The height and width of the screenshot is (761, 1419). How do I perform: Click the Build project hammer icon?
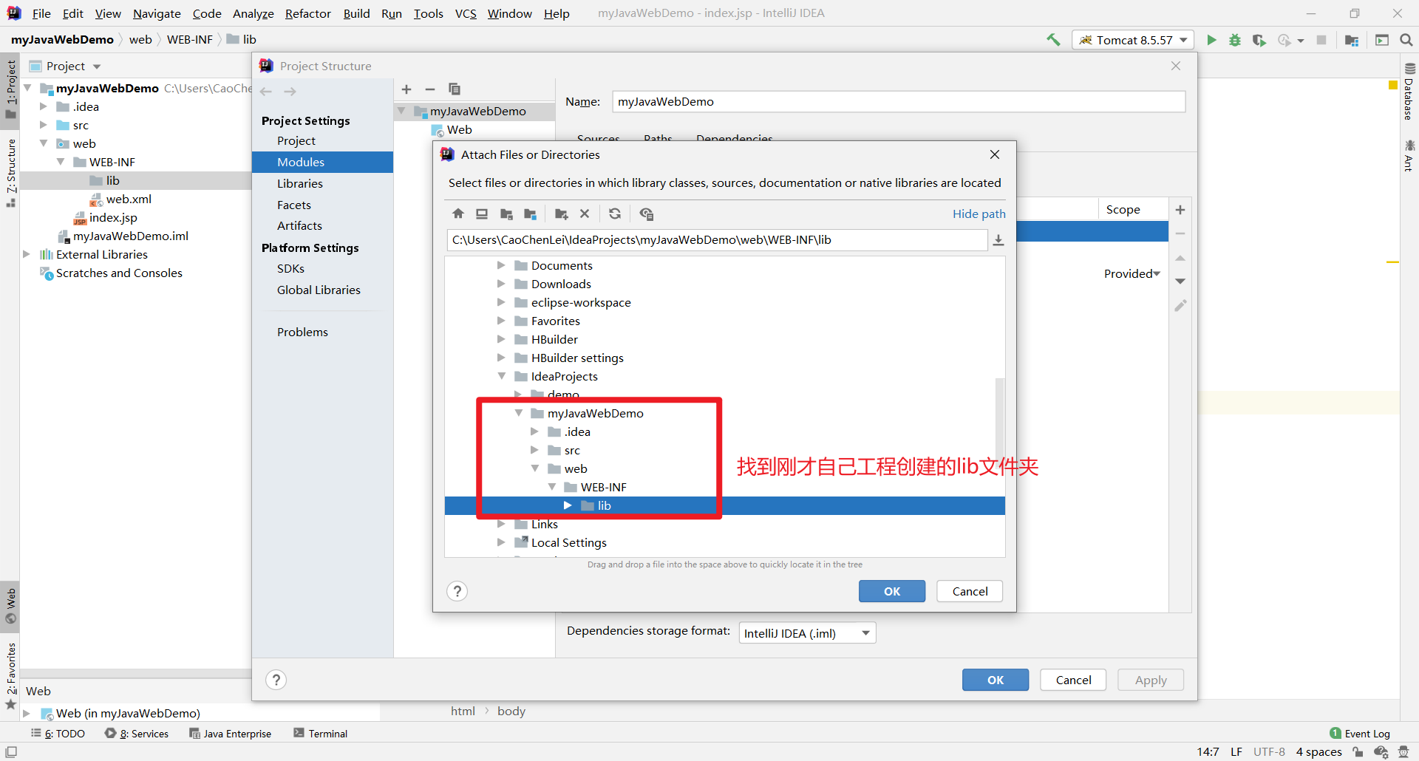[x=1053, y=40]
